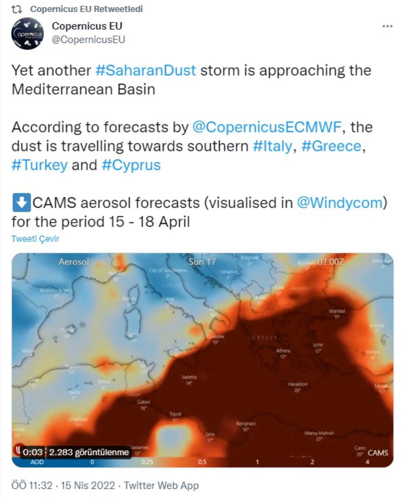Click the 0:03 video time badge
This screenshot has height=500, width=405.
click(33, 452)
